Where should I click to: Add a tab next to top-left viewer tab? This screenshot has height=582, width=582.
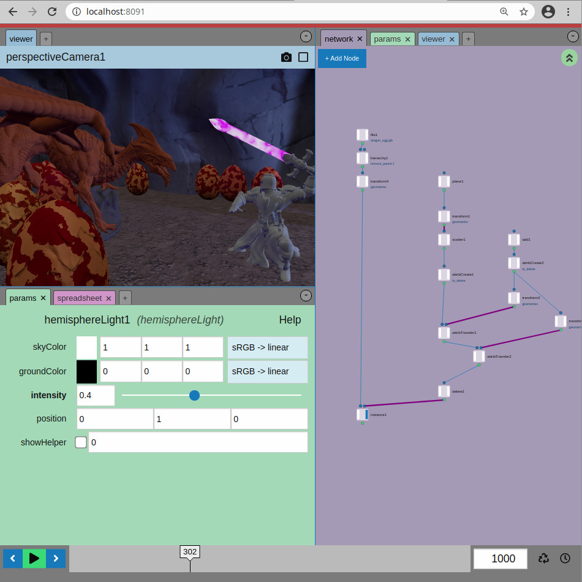click(46, 39)
